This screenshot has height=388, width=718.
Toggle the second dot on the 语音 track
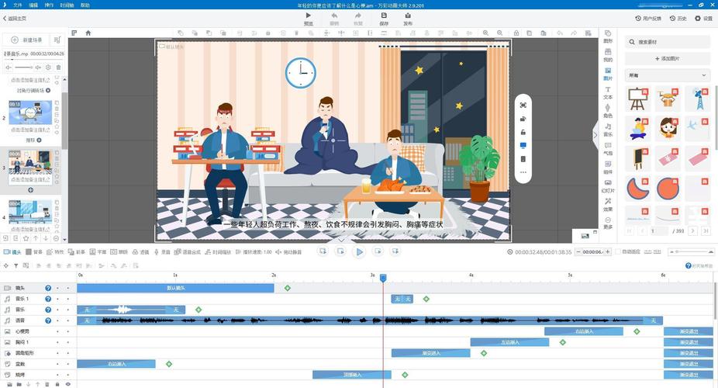[x=67, y=320]
